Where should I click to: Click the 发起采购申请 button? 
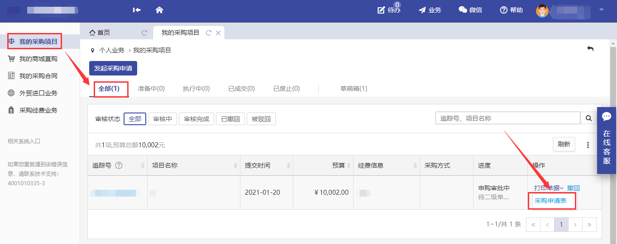tap(113, 68)
